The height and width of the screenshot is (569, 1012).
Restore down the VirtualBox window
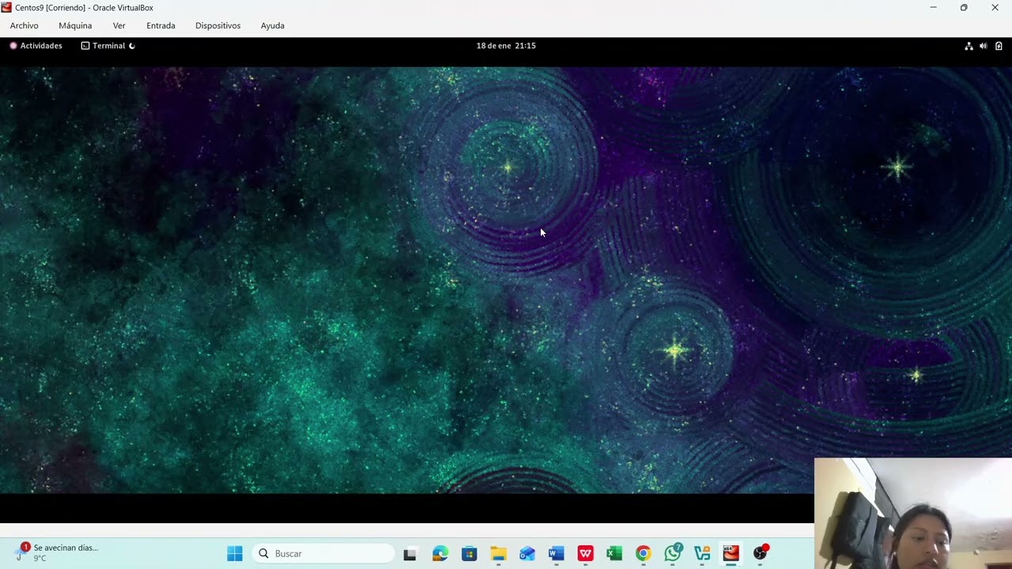964,7
